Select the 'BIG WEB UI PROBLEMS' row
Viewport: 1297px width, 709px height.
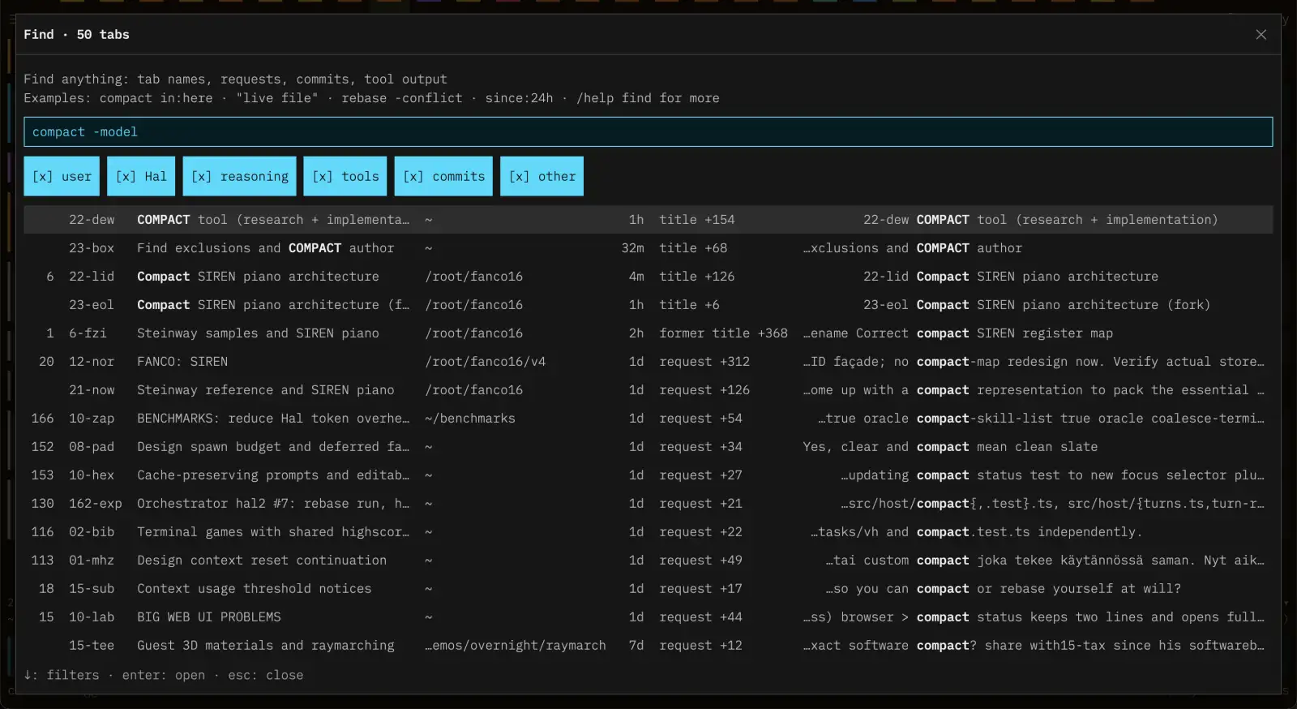click(648, 617)
